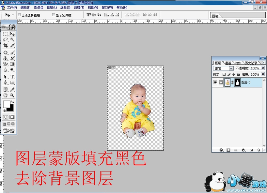Select the Hand tool

[x=6, y=95]
